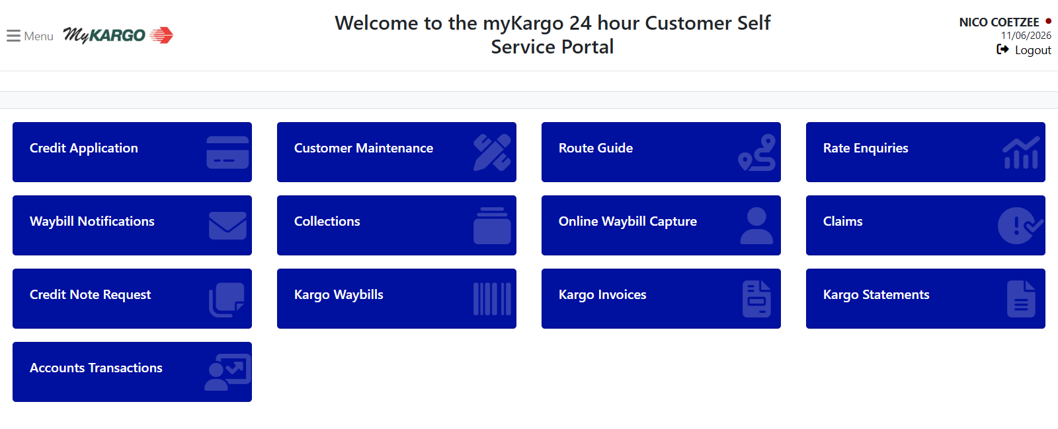Viewport: 1058px width, 429px height.
Task: Click the Logout link
Action: [x=1033, y=50]
